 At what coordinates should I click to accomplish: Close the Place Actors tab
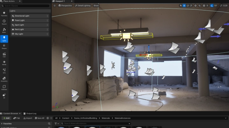20,1
